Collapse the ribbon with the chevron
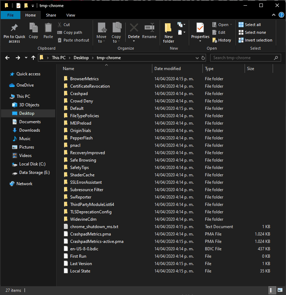This screenshot has height=295, width=286. pyautogui.click(x=274, y=15)
